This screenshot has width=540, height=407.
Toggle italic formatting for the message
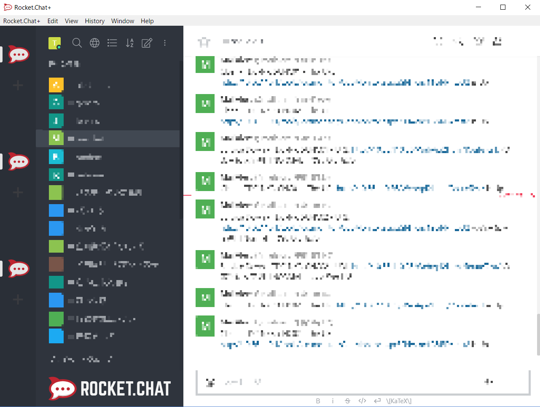click(333, 401)
